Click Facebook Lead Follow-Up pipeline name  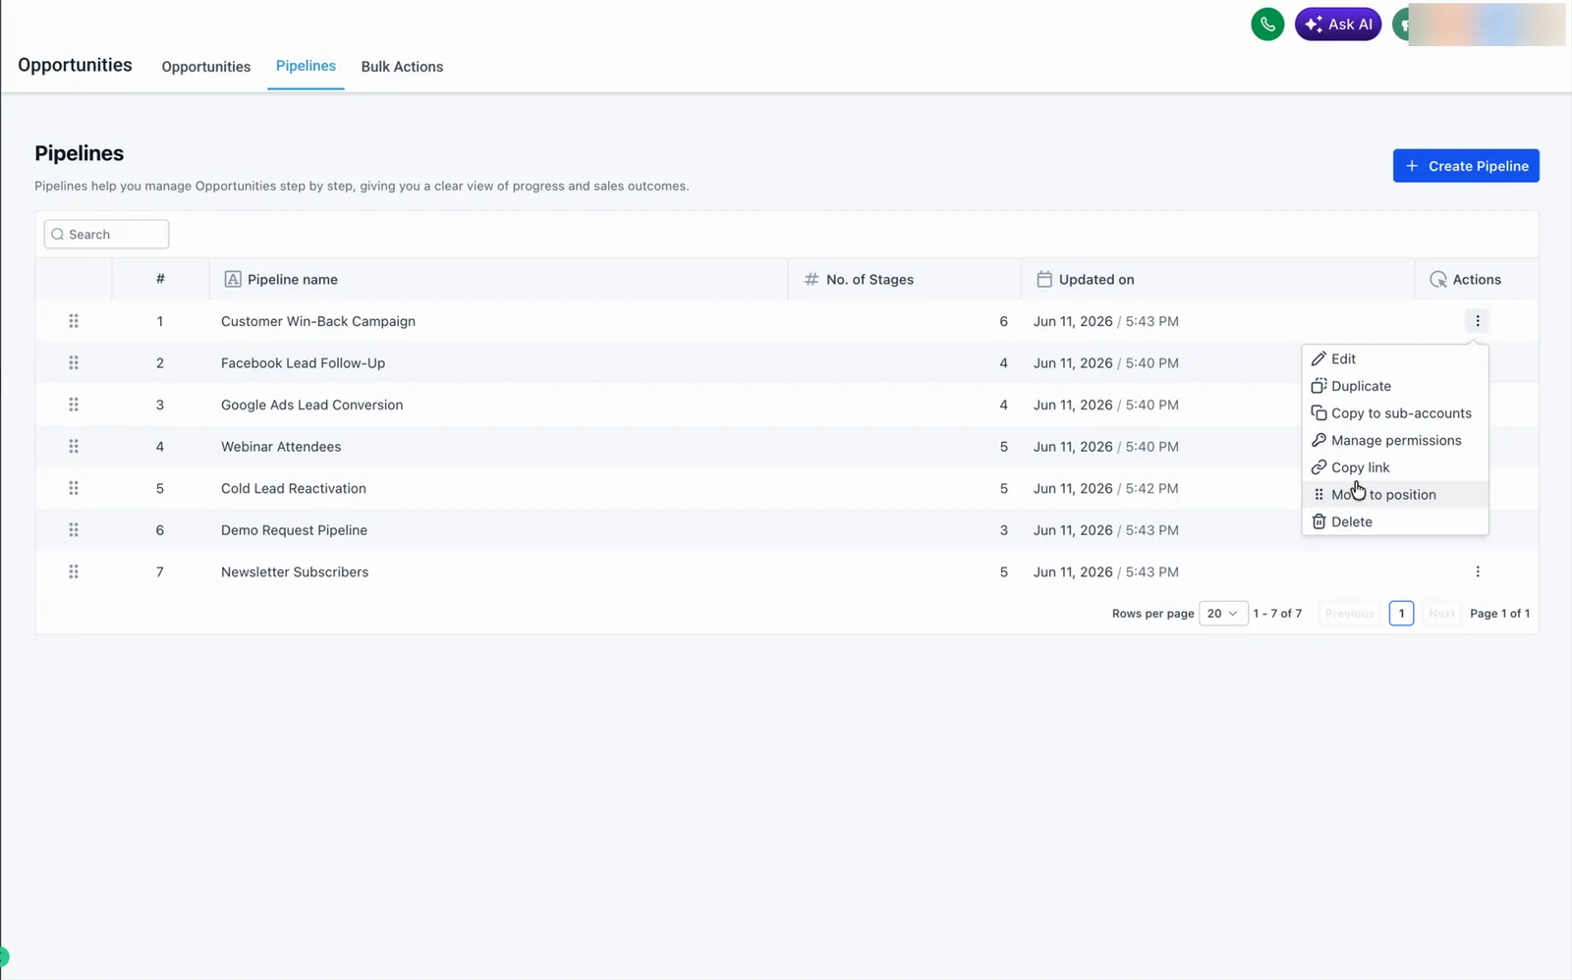coord(303,363)
